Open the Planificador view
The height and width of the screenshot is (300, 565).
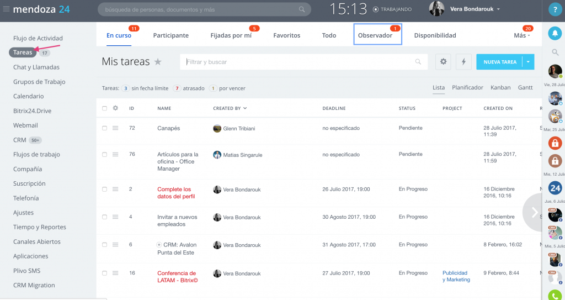468,88
